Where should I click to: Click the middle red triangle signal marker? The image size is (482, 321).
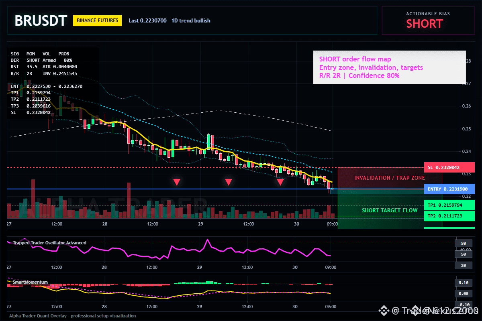pyautogui.click(x=228, y=182)
